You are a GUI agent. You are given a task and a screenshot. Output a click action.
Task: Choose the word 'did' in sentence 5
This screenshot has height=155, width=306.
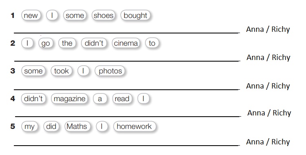pyautogui.click(x=51, y=126)
